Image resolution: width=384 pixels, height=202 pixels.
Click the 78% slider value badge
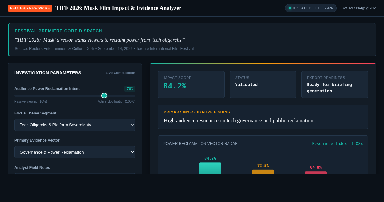point(130,89)
